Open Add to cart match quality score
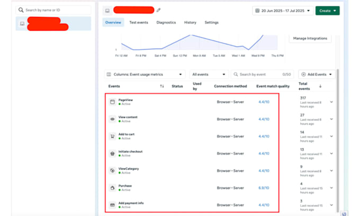This screenshot has width=360, height=216. 264,136
